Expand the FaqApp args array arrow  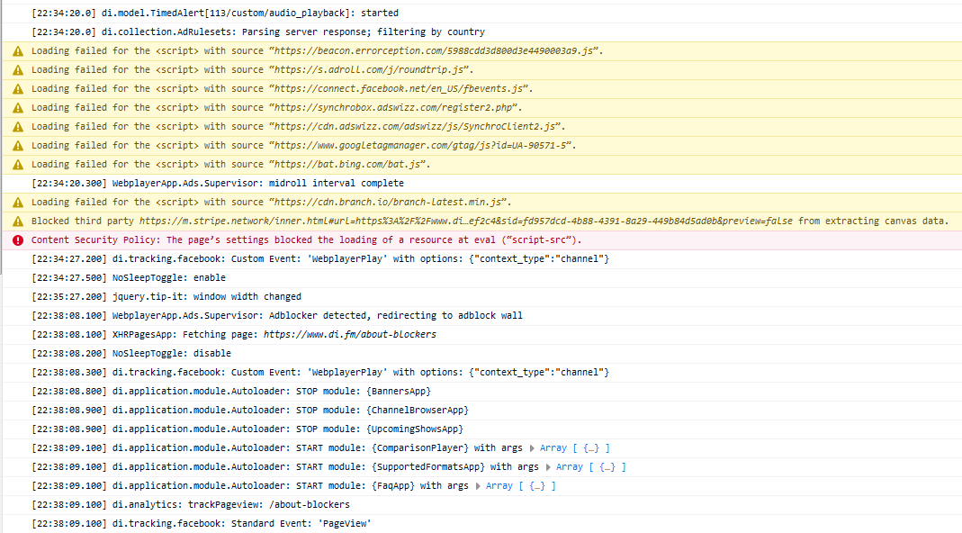478,486
